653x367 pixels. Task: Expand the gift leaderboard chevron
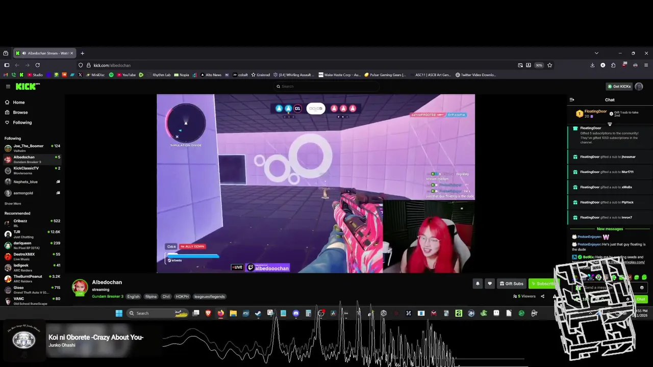tap(610, 124)
